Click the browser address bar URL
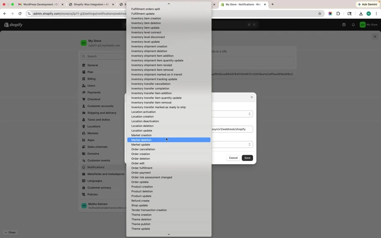 (x=80, y=13)
